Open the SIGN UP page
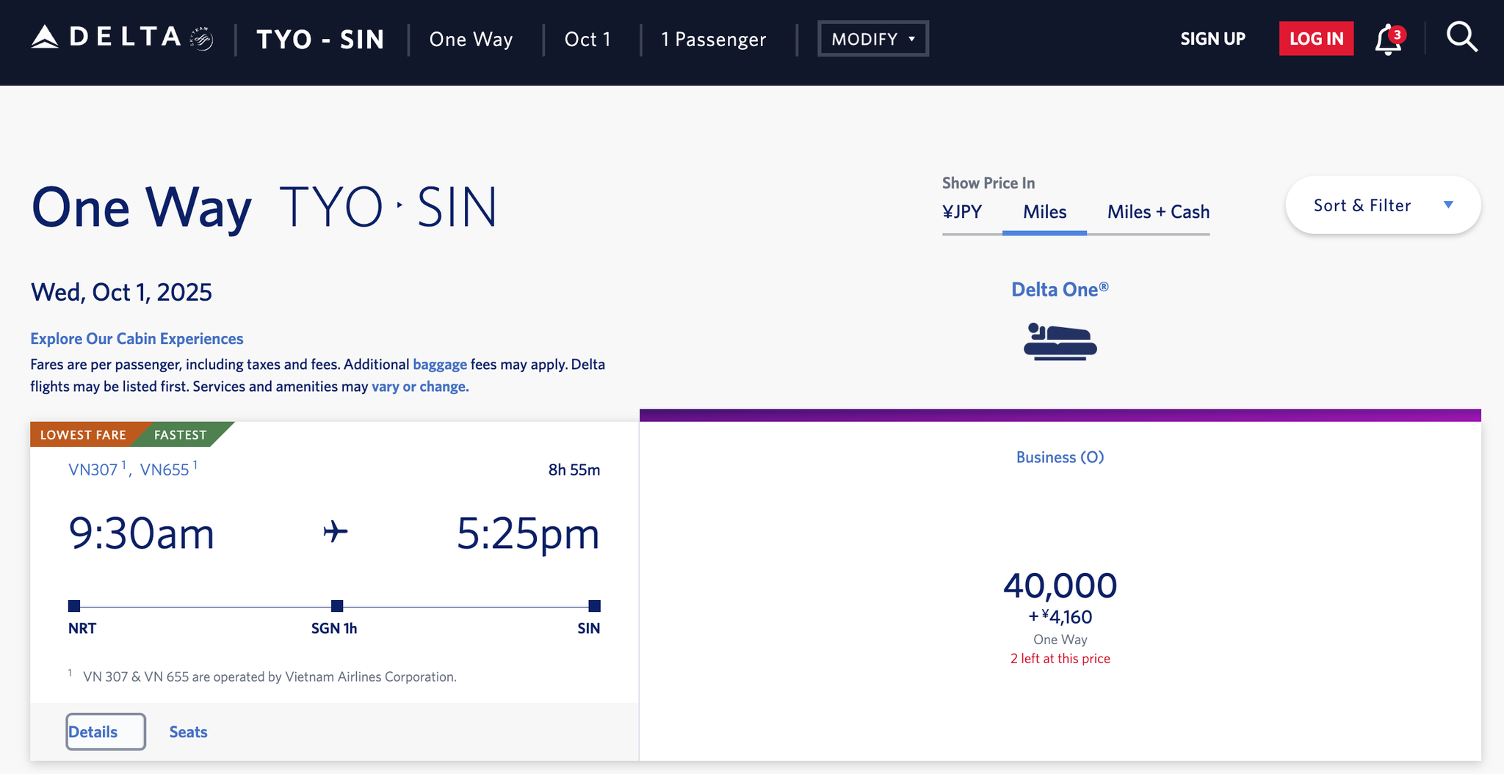The height and width of the screenshot is (774, 1504). [1212, 38]
